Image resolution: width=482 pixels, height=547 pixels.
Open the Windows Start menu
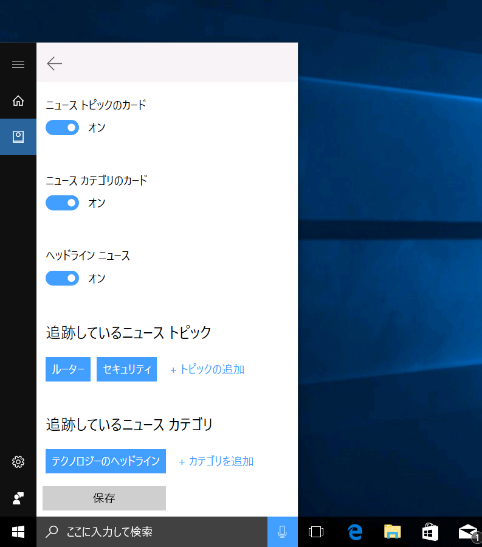tap(18, 532)
